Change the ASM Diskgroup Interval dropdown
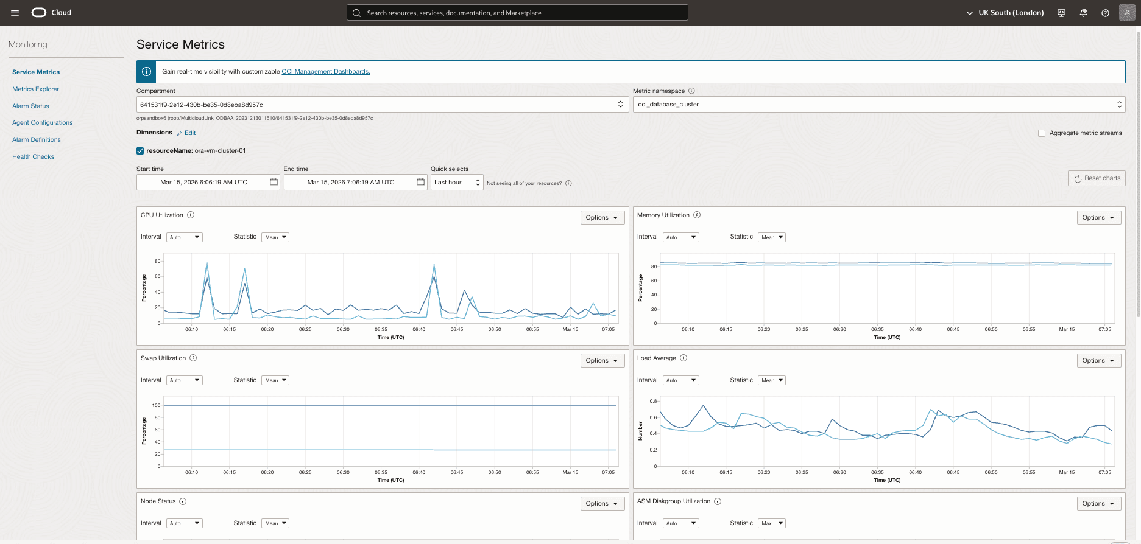 680,523
